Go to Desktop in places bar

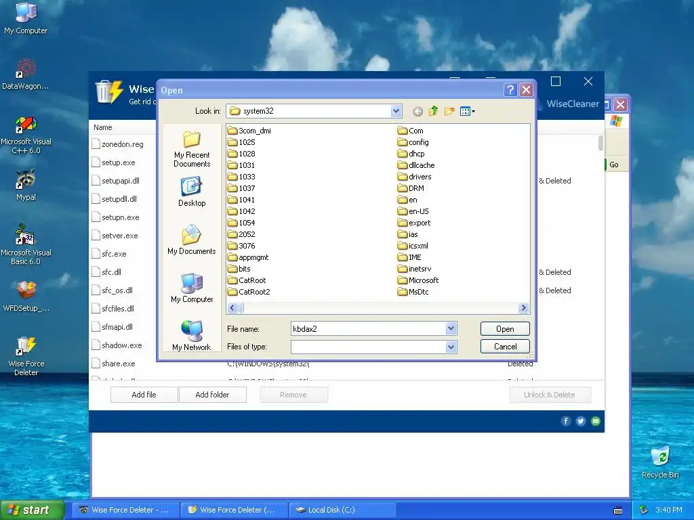pos(192,192)
